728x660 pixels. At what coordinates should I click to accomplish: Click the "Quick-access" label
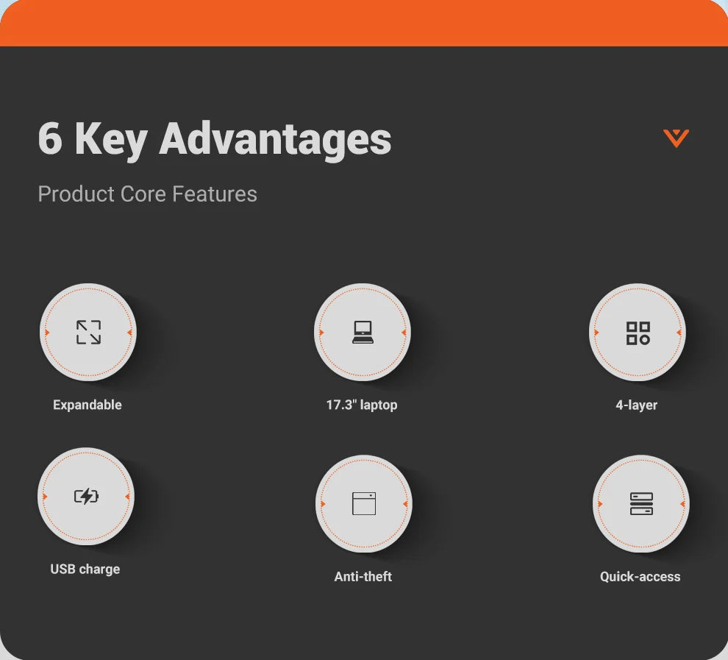pos(640,576)
